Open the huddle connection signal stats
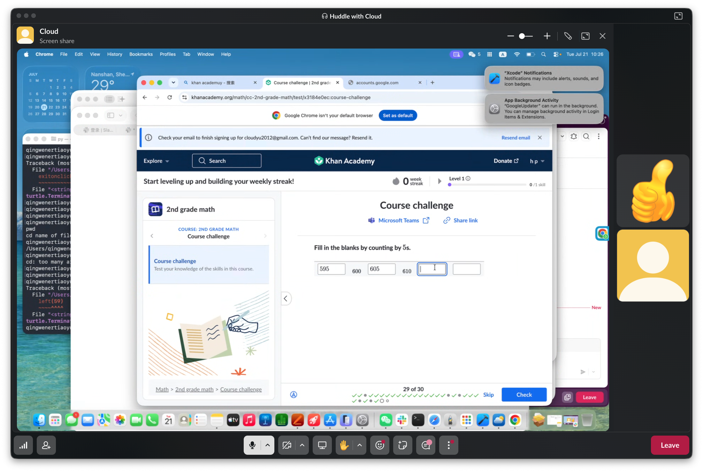The image size is (703, 472). point(23,445)
